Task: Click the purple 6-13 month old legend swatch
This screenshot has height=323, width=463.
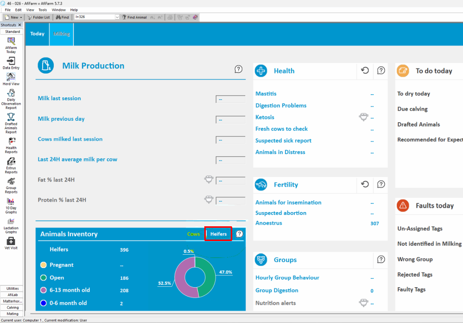Action: click(44, 290)
